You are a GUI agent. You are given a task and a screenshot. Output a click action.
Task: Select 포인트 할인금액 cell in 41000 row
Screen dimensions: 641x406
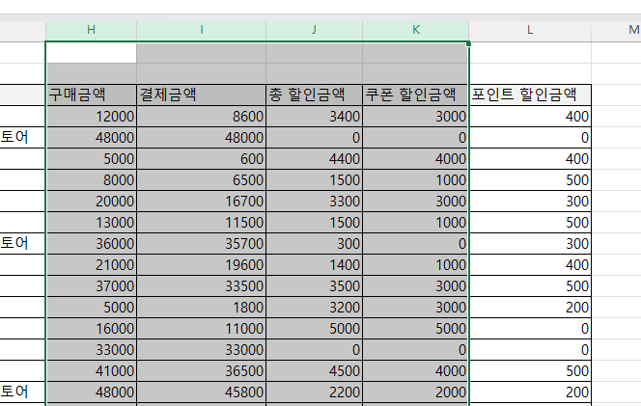(530, 371)
